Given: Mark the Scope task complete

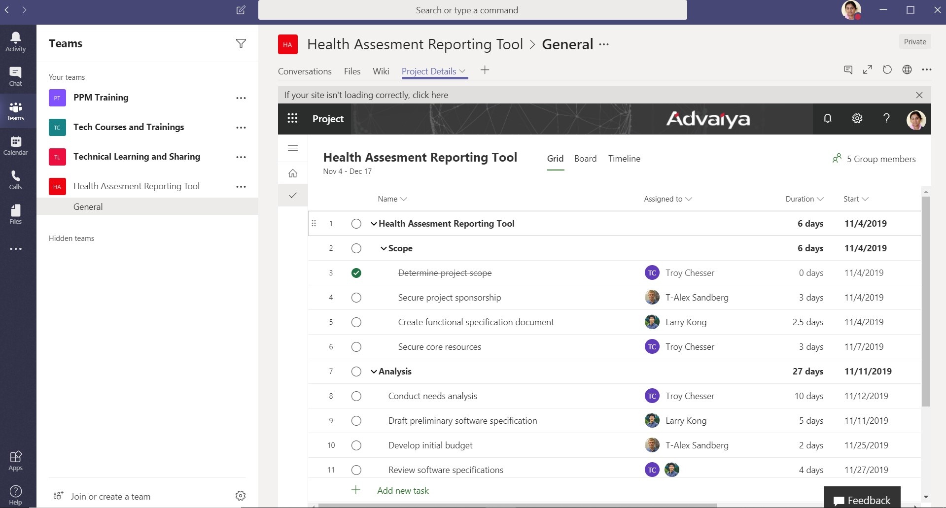Looking at the screenshot, I should (356, 248).
